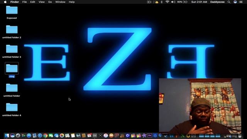Open Finder from the Dock
Screen dimensions: 247x139
[x=7, y=136]
